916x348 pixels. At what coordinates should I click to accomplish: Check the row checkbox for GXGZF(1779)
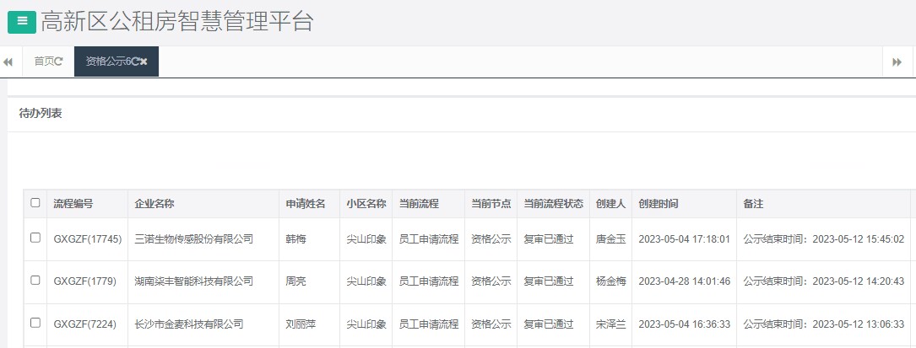(x=35, y=281)
